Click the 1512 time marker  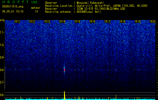[32, 21]
